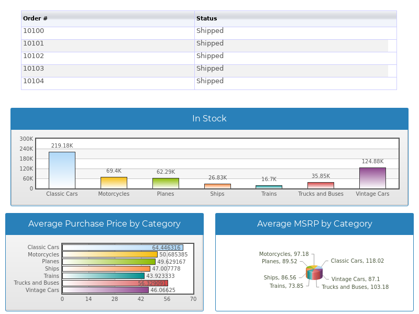Click the Ships bar labeled 26.83K
Image resolution: width=419 pixels, height=314 pixels.
(x=217, y=185)
